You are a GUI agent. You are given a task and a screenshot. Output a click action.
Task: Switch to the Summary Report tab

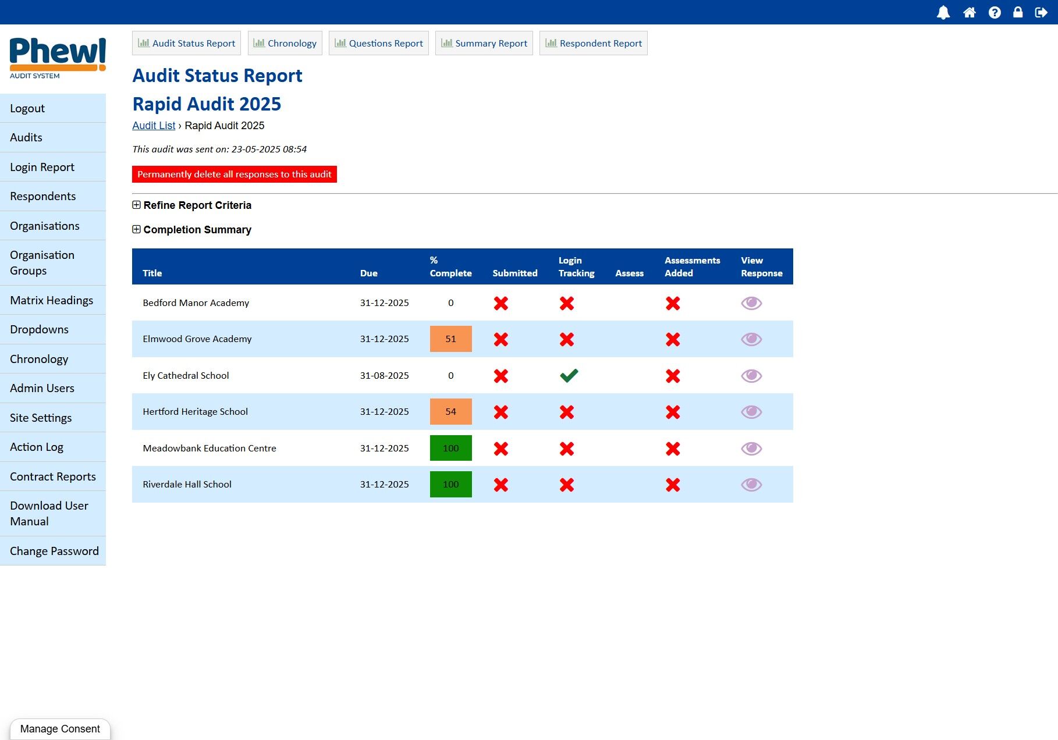point(484,43)
